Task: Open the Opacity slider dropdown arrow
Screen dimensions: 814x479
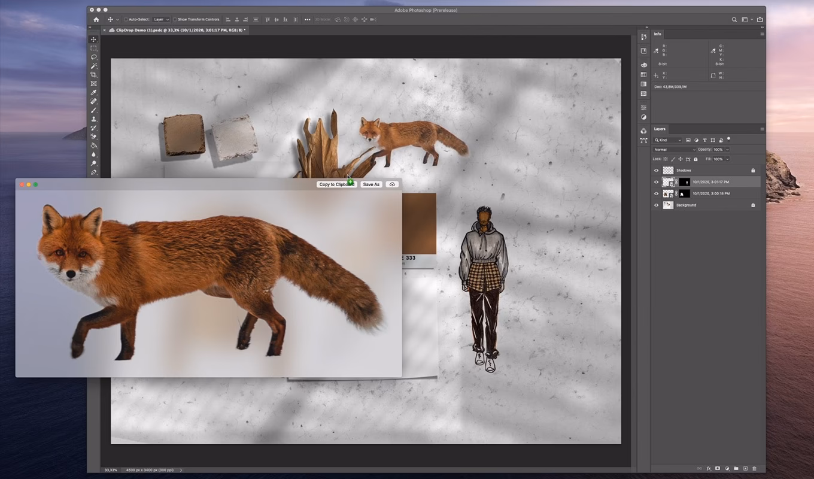Action: click(728, 150)
